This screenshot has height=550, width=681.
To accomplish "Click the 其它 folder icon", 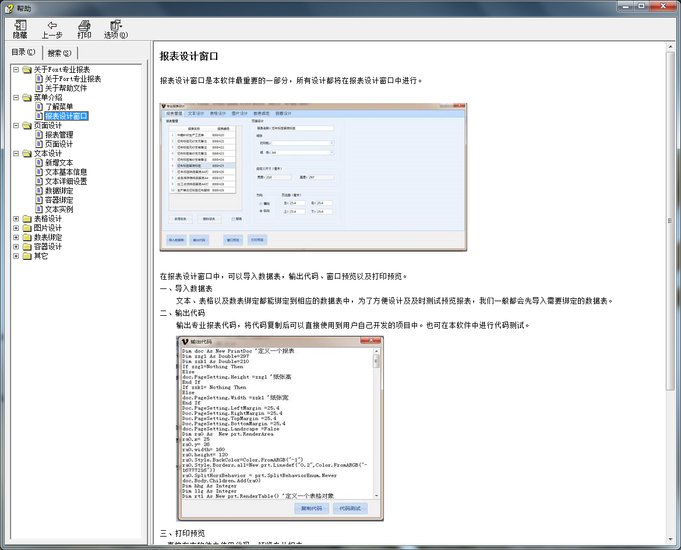I will click(27, 256).
